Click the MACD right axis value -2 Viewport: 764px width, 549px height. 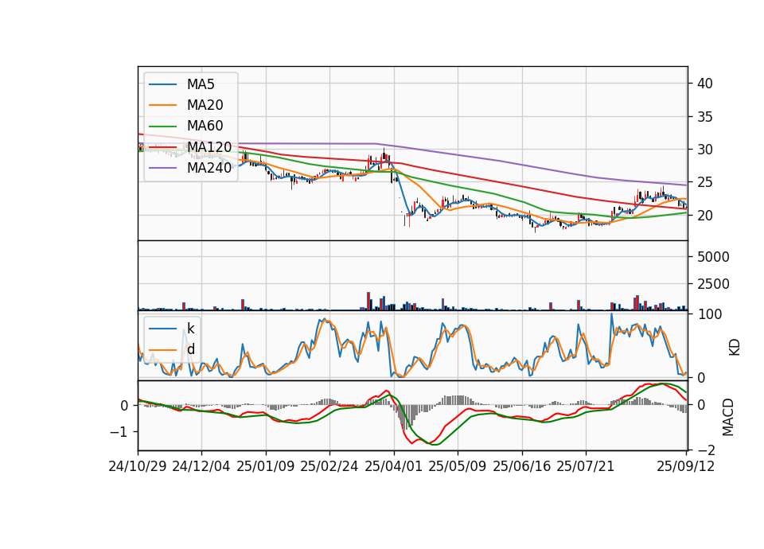coord(706,450)
